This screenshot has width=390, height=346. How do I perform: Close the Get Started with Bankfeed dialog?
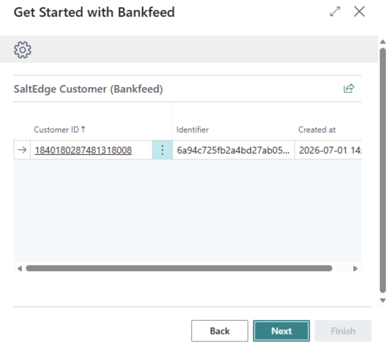359,12
